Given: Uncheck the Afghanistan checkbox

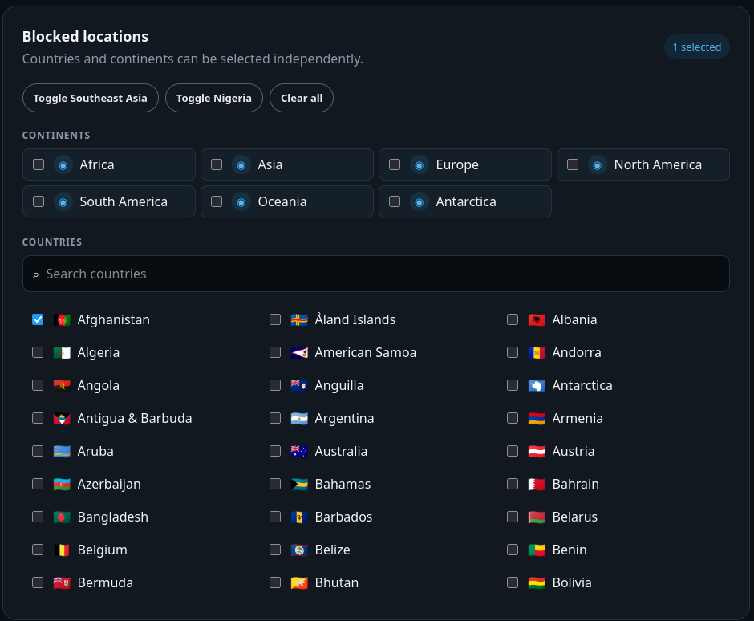Looking at the screenshot, I should click(38, 319).
